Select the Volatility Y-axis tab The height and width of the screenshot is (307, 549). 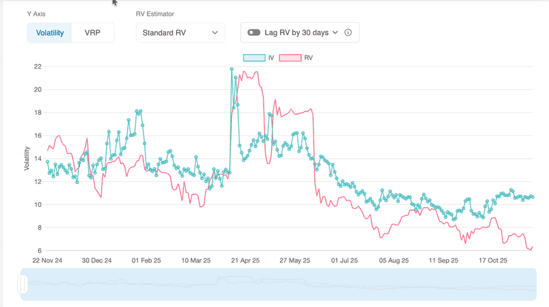(49, 32)
